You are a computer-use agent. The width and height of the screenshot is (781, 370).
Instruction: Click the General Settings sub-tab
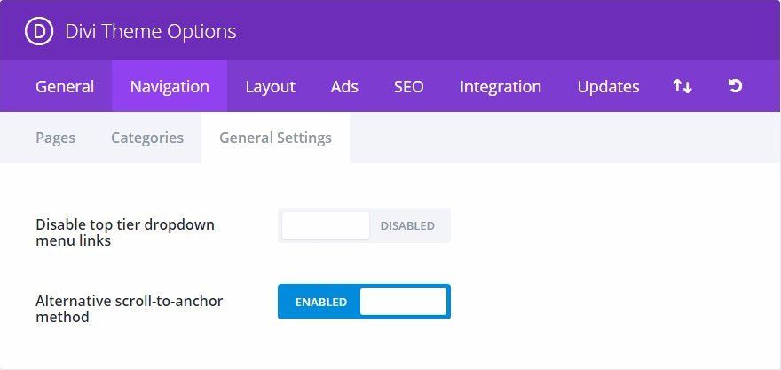pos(275,138)
